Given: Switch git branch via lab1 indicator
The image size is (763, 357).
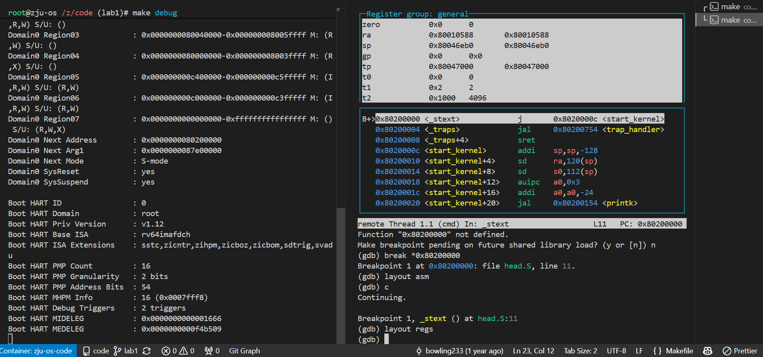Looking at the screenshot, I should click(126, 351).
